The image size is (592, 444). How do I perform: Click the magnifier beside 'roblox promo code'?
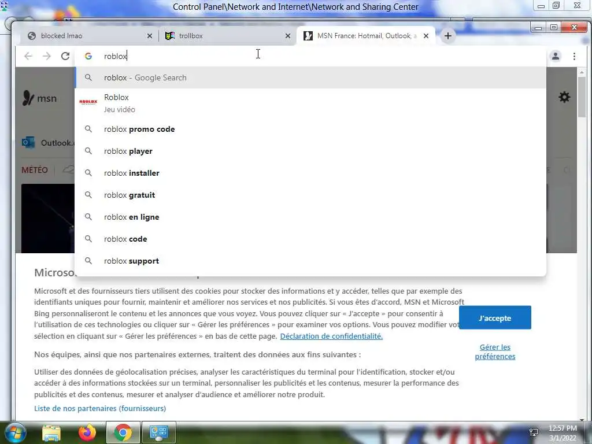(88, 129)
